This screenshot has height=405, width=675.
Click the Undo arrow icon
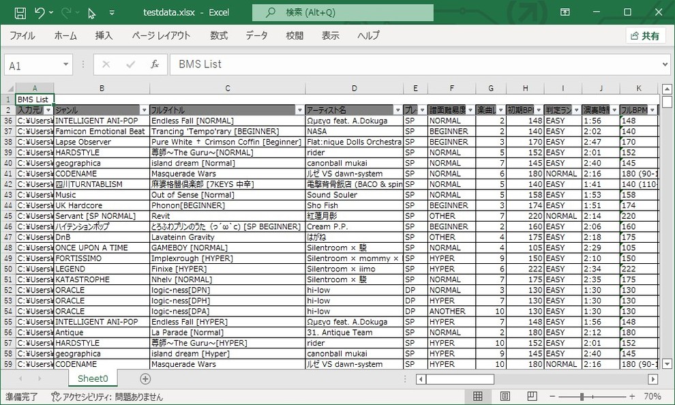click(x=40, y=12)
